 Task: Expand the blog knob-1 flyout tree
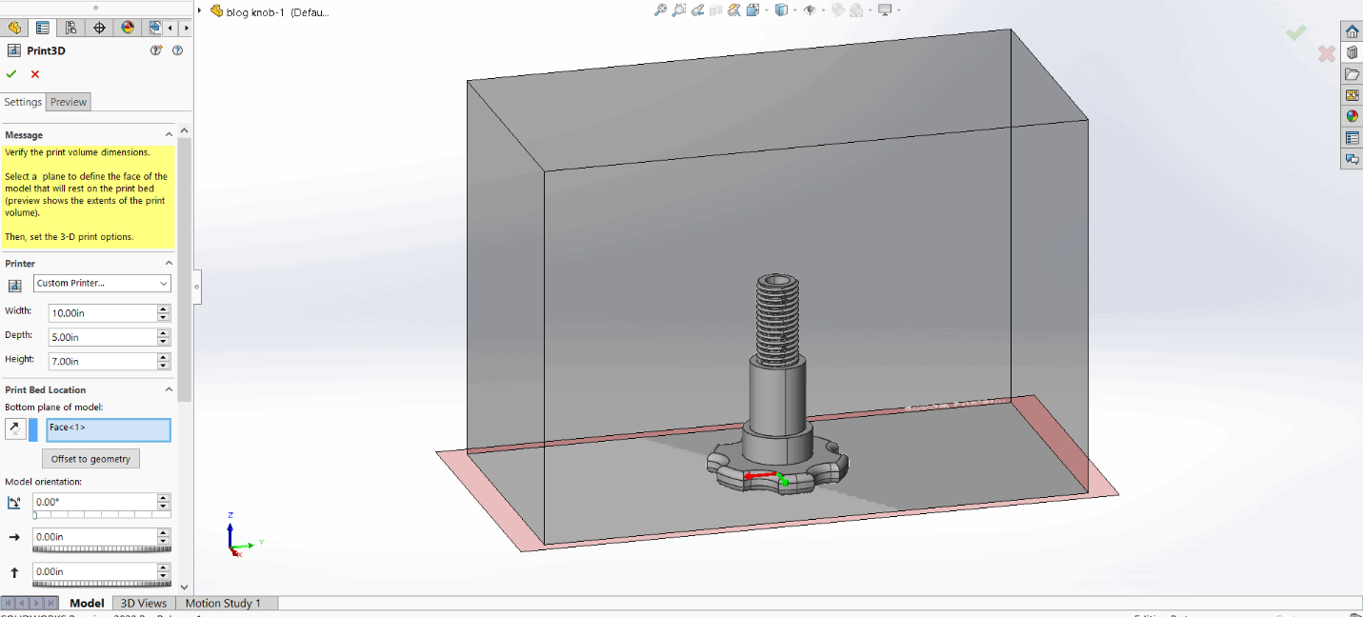click(x=200, y=11)
